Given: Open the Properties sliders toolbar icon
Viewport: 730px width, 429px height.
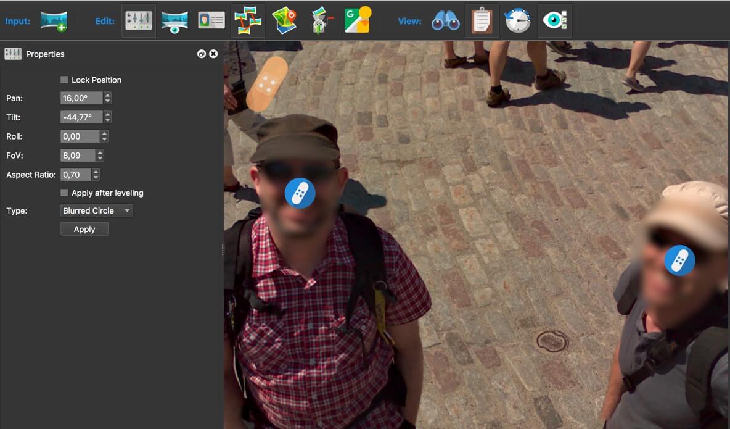Looking at the screenshot, I should pos(139,20).
